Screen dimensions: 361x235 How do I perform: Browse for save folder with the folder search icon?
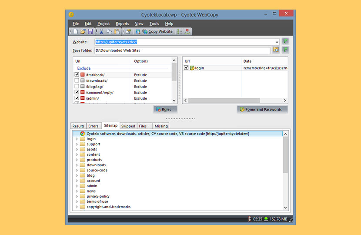click(x=276, y=50)
